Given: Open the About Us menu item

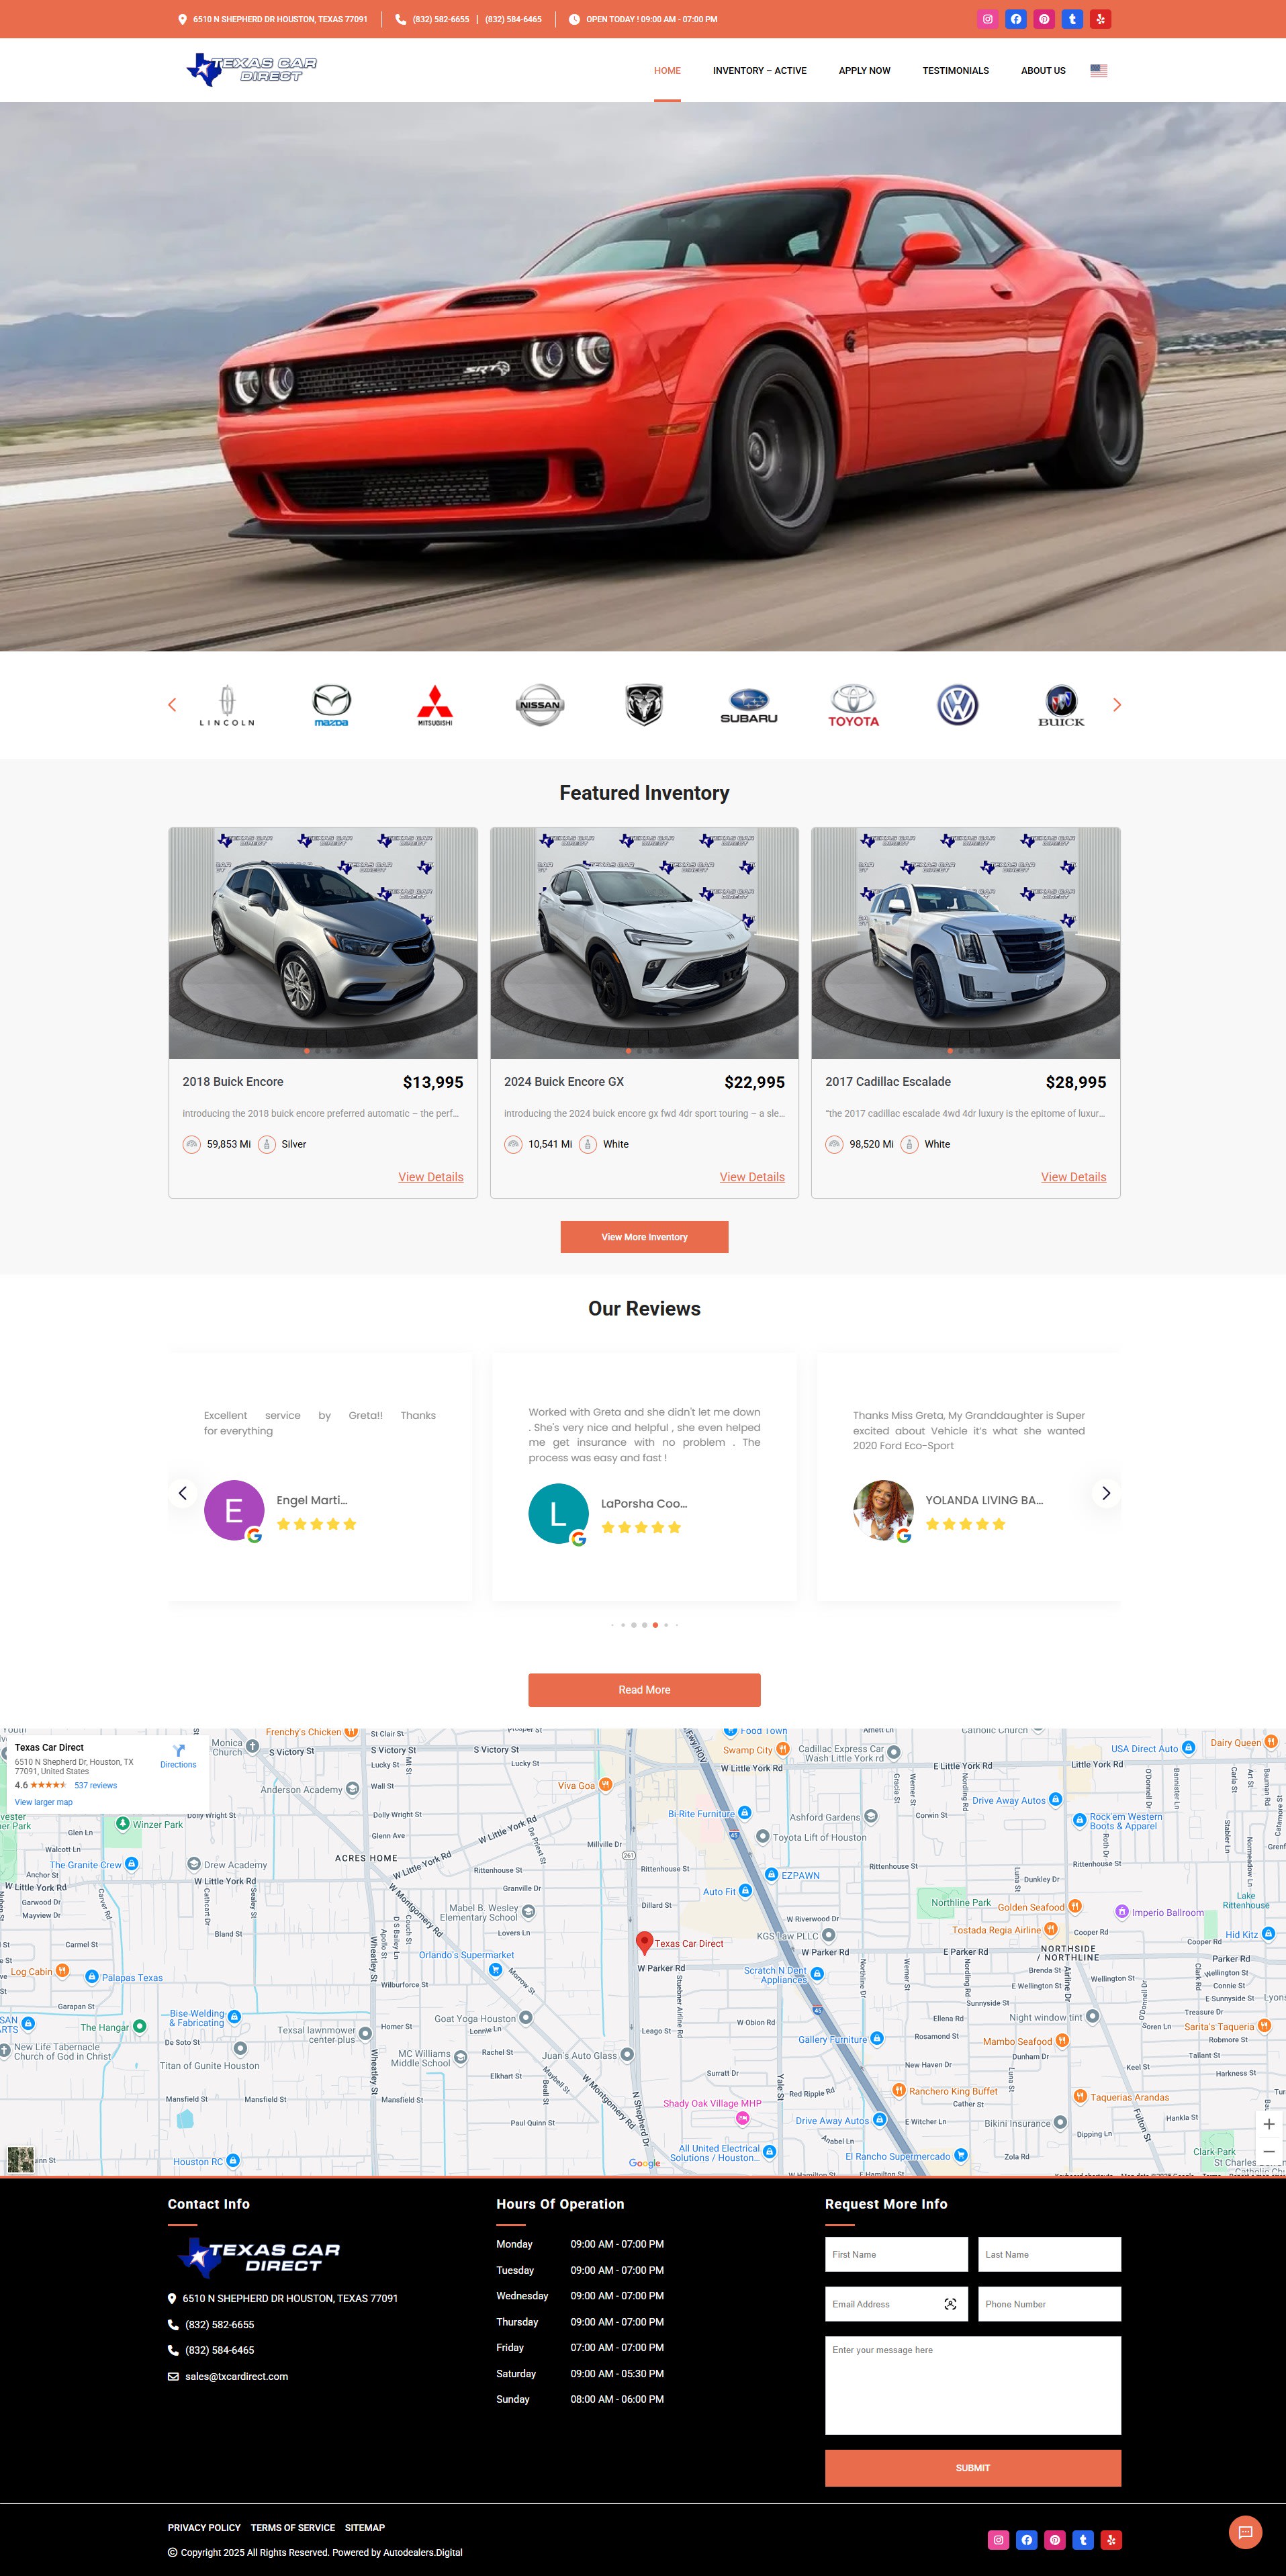Looking at the screenshot, I should pos(1043,71).
